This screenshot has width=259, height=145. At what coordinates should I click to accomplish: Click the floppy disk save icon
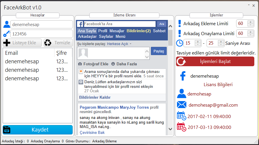pos(7,130)
